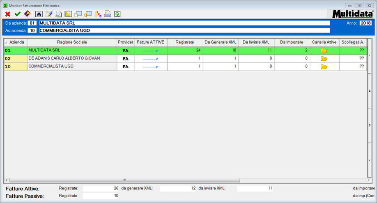Screen dimensions: 377x203
Task: Click the table with database cylinder icon
Action: click(x=88, y=14)
